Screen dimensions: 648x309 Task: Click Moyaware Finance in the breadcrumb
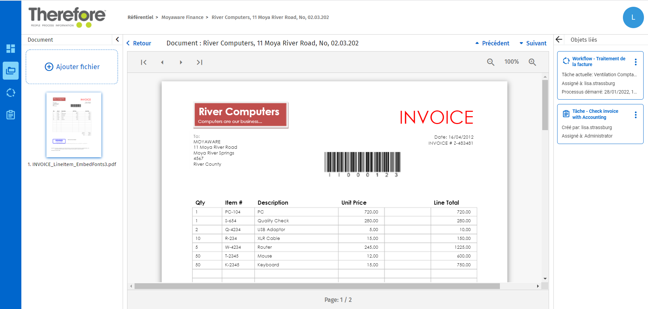pos(182,17)
